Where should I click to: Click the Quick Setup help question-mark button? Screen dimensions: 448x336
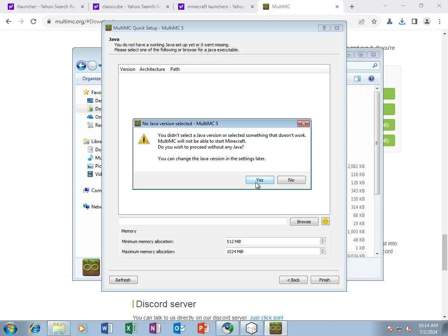[x=324, y=28]
